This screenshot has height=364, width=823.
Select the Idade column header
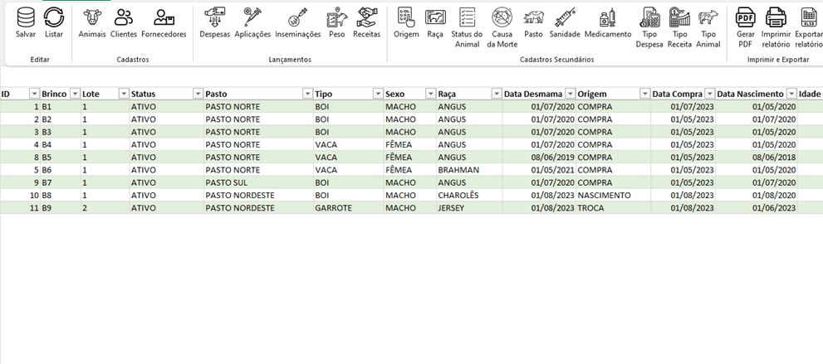[x=810, y=94]
